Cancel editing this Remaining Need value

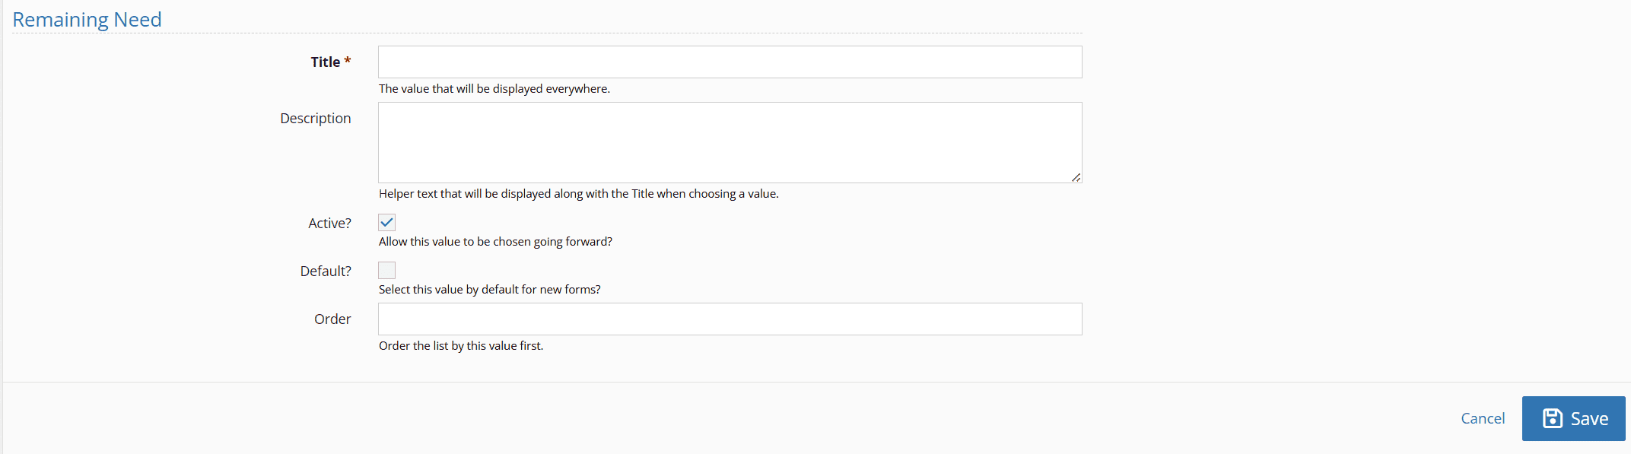pos(1483,418)
